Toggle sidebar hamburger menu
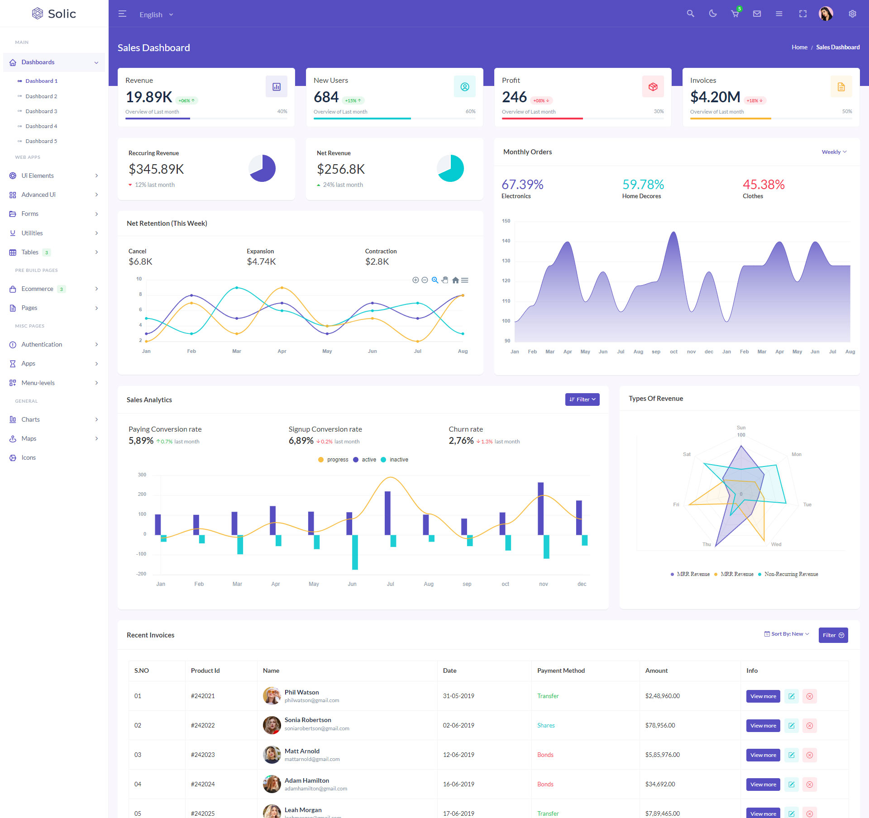Screen dimensions: 869x818 122,14
